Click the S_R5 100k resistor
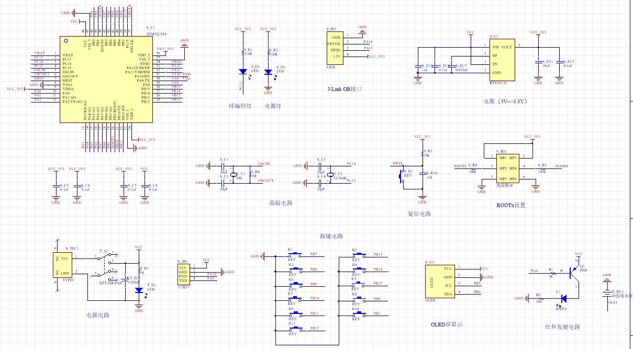This screenshot has height=349, width=633. 543,168
